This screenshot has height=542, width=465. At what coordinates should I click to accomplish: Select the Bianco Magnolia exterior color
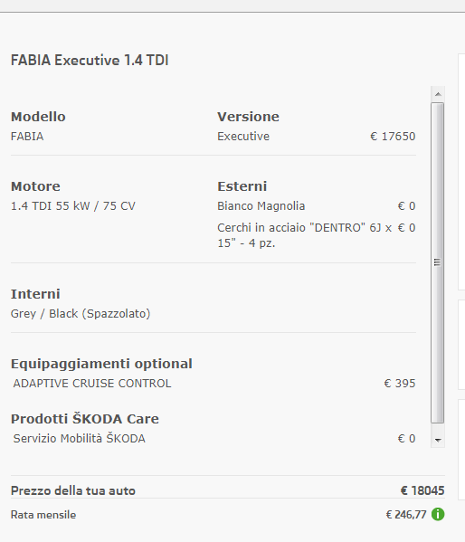tap(261, 206)
